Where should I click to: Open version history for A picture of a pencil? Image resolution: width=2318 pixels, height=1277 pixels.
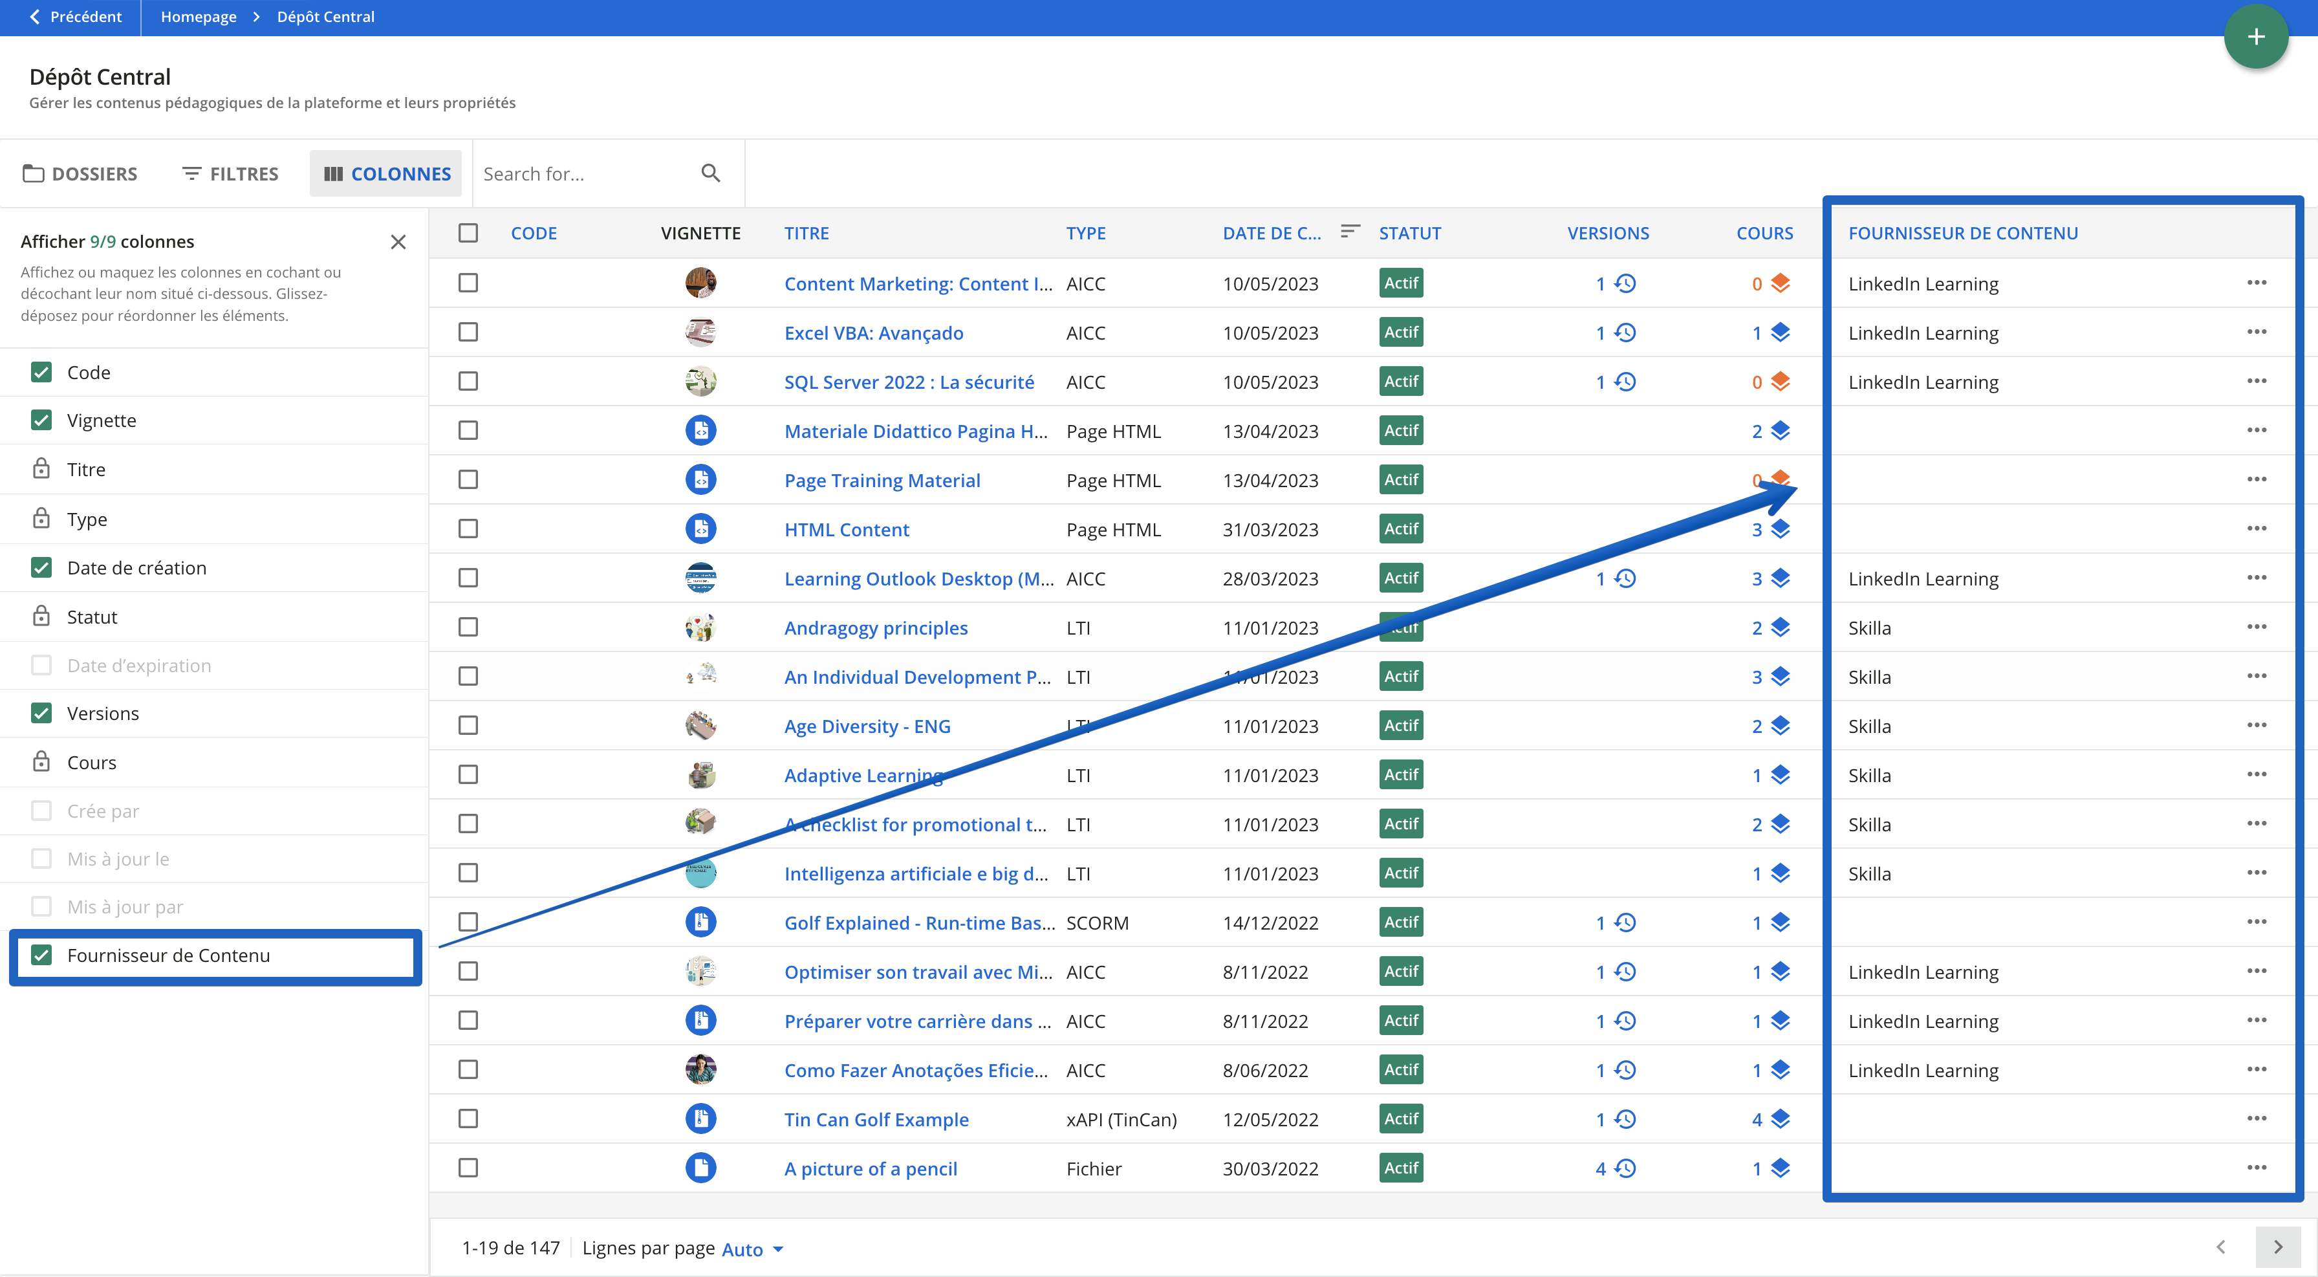pyautogui.click(x=1625, y=1168)
